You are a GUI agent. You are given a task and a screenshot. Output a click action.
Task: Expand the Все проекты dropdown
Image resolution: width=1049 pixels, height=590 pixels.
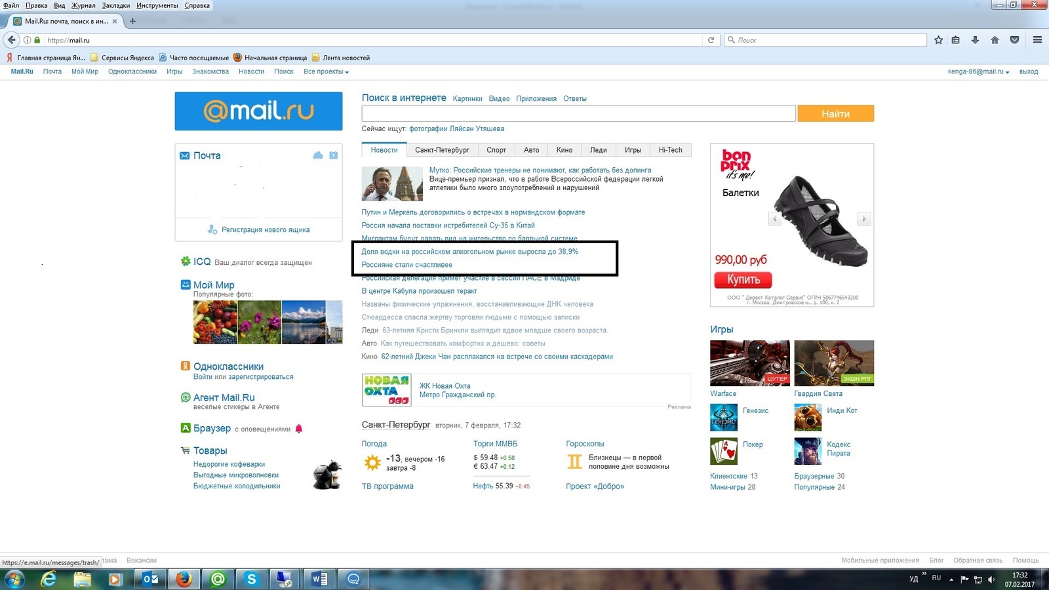pyautogui.click(x=326, y=71)
